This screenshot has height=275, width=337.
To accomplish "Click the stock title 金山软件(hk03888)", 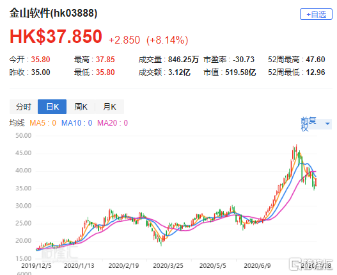I will tap(53, 13).
